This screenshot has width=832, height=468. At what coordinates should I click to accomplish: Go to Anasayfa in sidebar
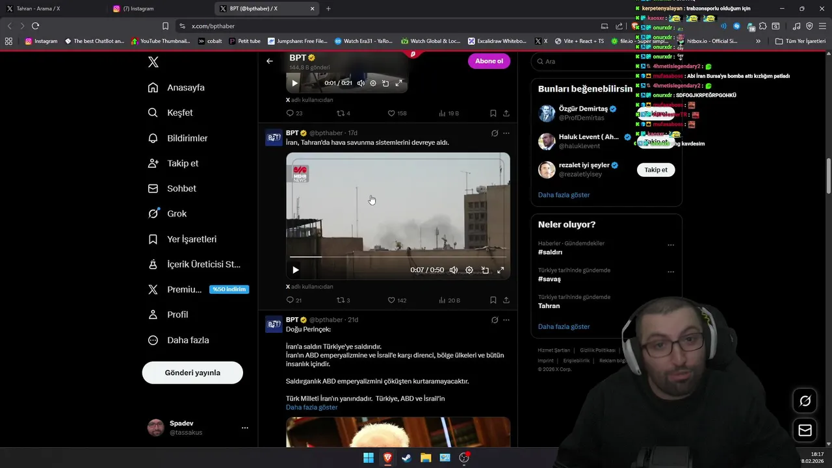point(177,88)
